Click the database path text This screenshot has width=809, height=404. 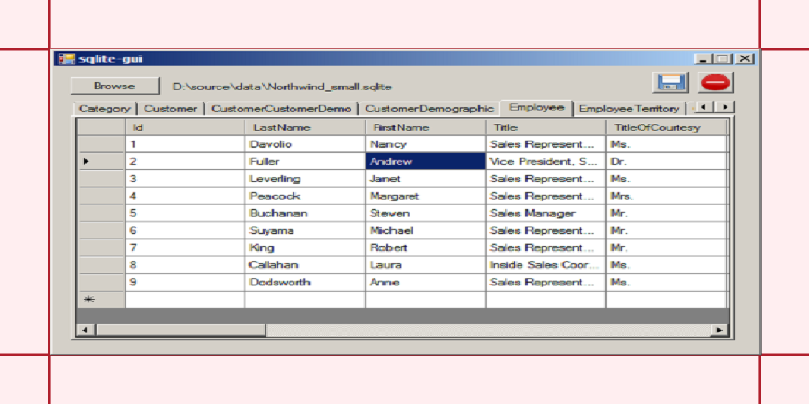tap(280, 86)
